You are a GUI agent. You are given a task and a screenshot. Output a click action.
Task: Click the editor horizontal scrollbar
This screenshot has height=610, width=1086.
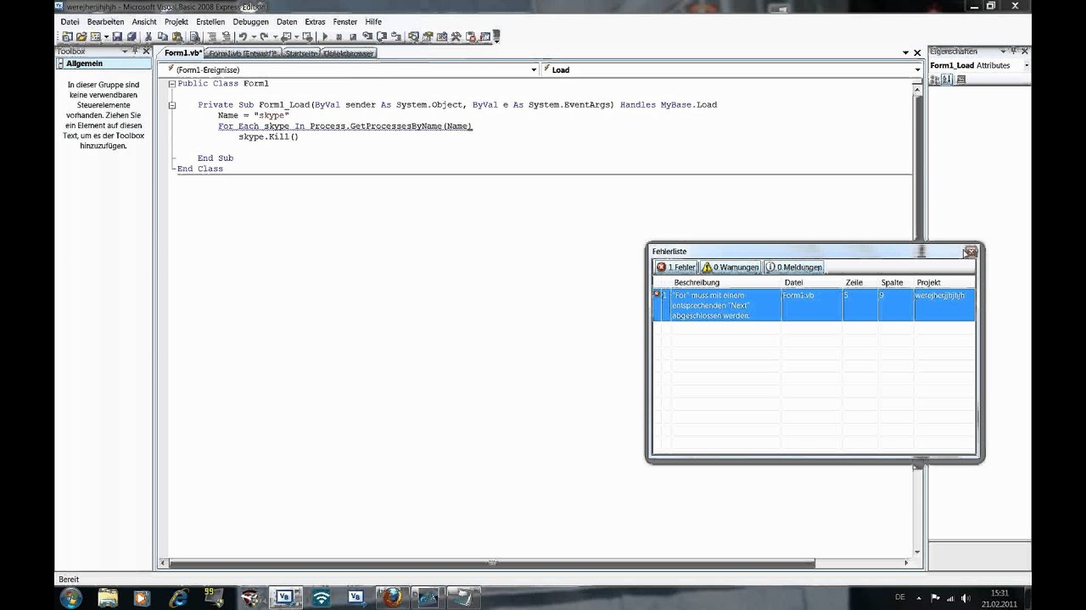pos(492,563)
